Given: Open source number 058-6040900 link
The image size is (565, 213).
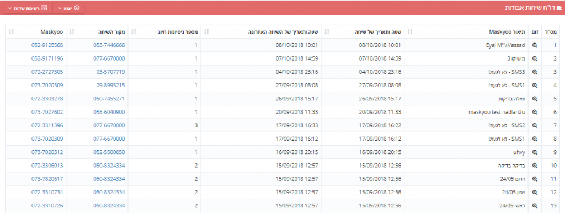Looking at the screenshot, I should pos(109,112).
